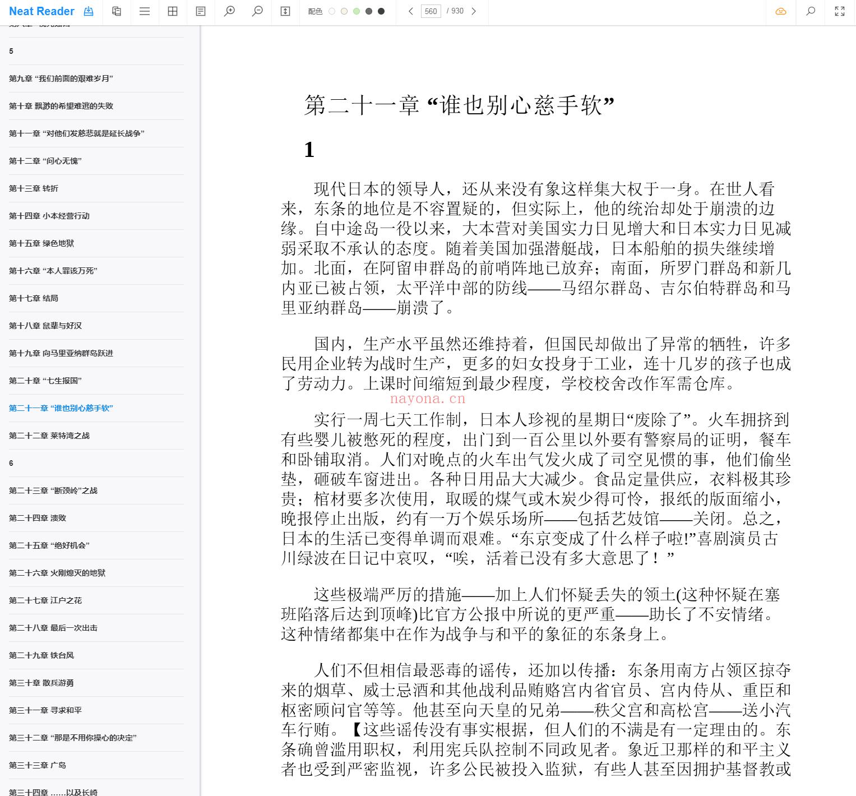Click the paragraph starting 国内，生产水平

536,363
